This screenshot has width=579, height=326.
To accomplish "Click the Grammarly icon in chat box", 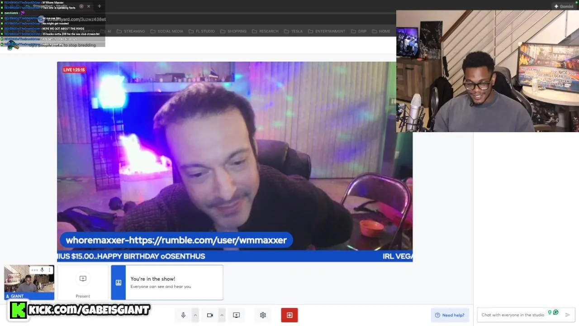I will point(555,312).
